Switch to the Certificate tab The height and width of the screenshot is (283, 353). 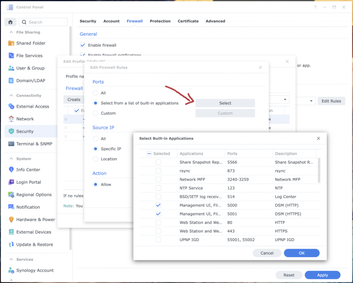(188, 21)
